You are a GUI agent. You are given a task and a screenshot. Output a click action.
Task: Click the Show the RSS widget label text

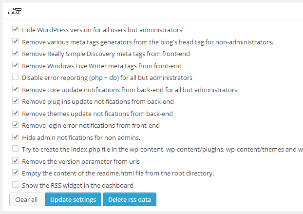pyautogui.click(x=77, y=185)
